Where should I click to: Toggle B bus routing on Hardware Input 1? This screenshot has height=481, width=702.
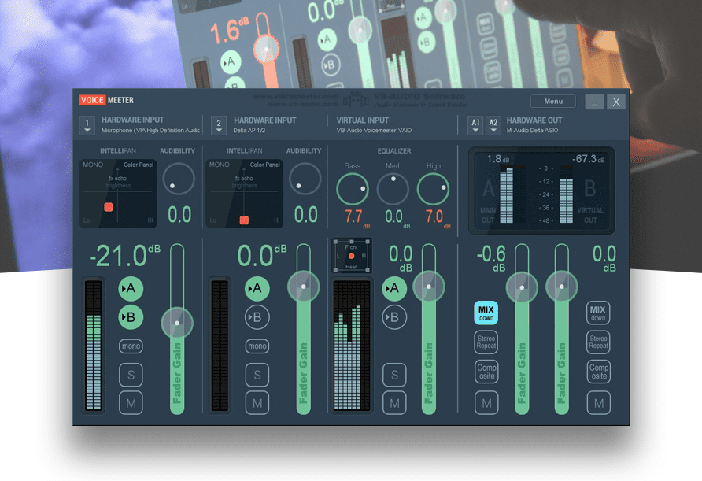point(131,317)
